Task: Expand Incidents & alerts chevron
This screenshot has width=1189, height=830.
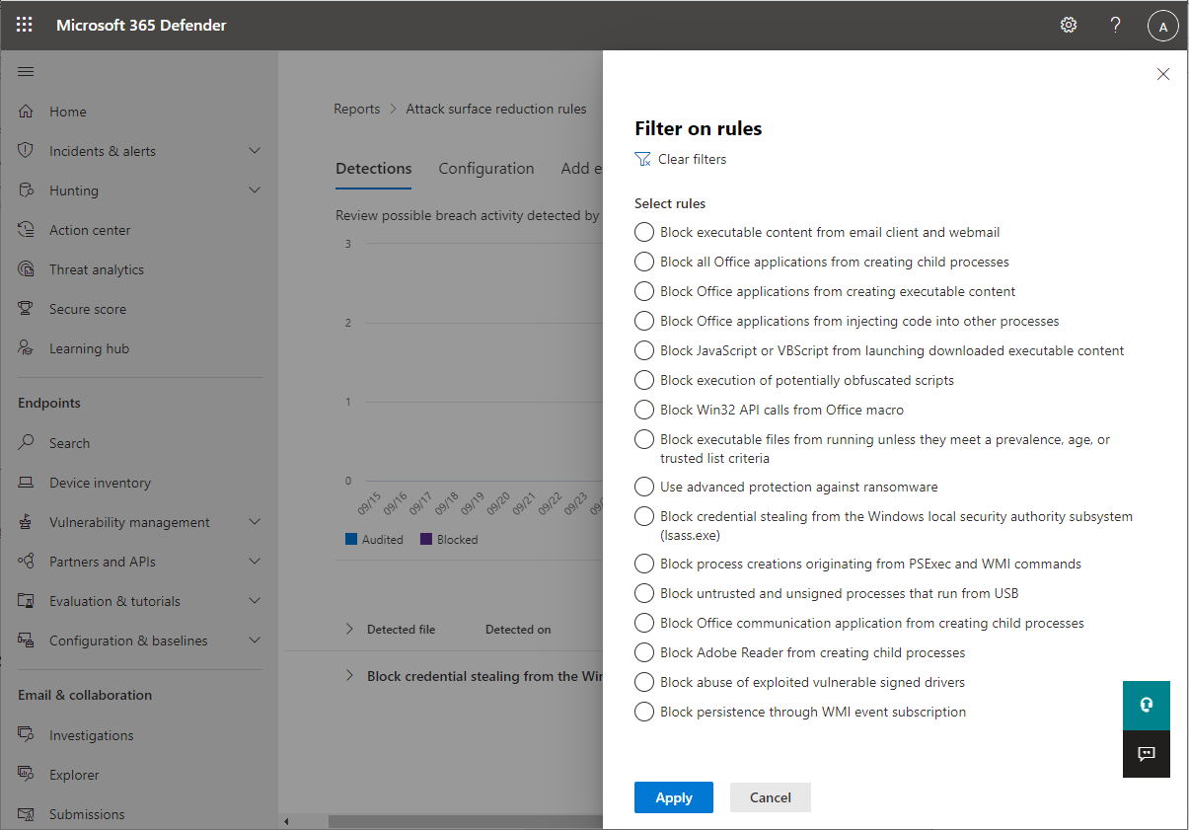Action: [255, 151]
